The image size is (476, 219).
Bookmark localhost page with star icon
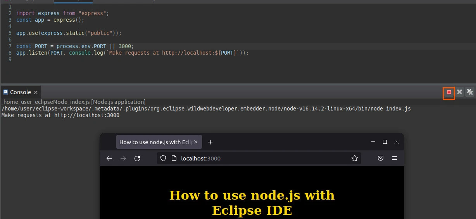[354, 158]
